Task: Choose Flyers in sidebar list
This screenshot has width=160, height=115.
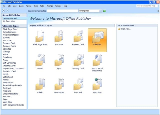Action: pyautogui.click(x=5, y=60)
